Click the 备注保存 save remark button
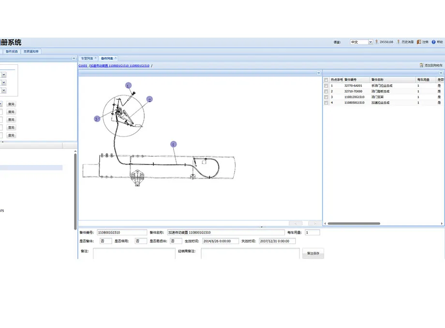445x328 pixels. pos(313,253)
